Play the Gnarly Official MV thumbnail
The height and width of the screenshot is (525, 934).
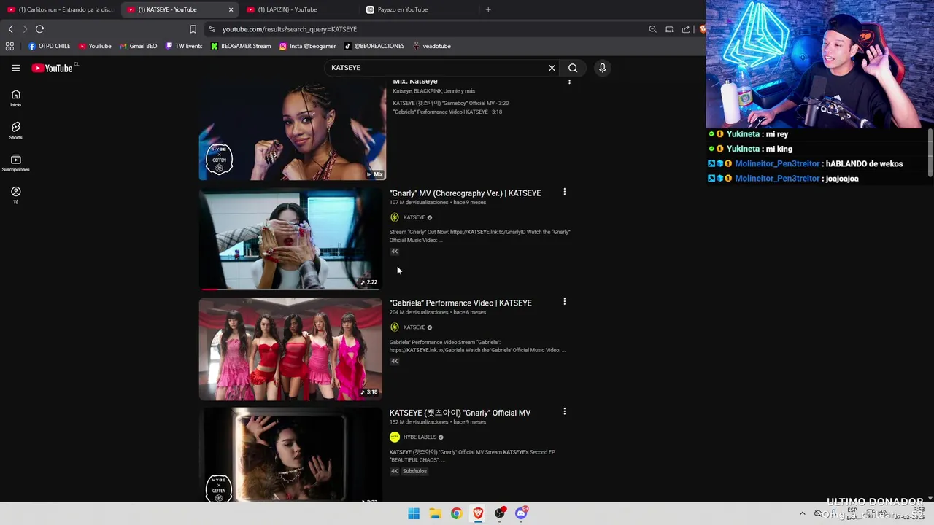click(x=290, y=454)
